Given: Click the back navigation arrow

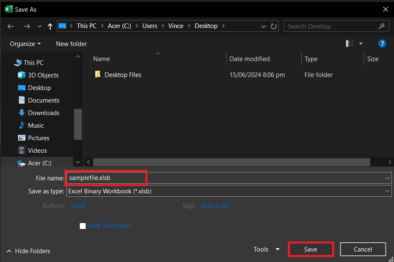Looking at the screenshot, I should coord(10,26).
